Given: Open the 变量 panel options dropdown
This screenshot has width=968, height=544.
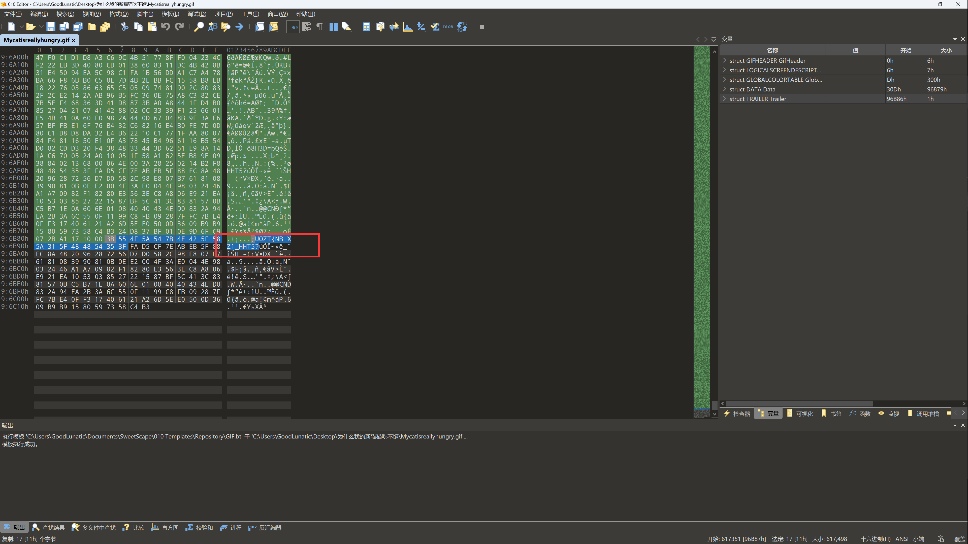Looking at the screenshot, I should click(955, 39).
